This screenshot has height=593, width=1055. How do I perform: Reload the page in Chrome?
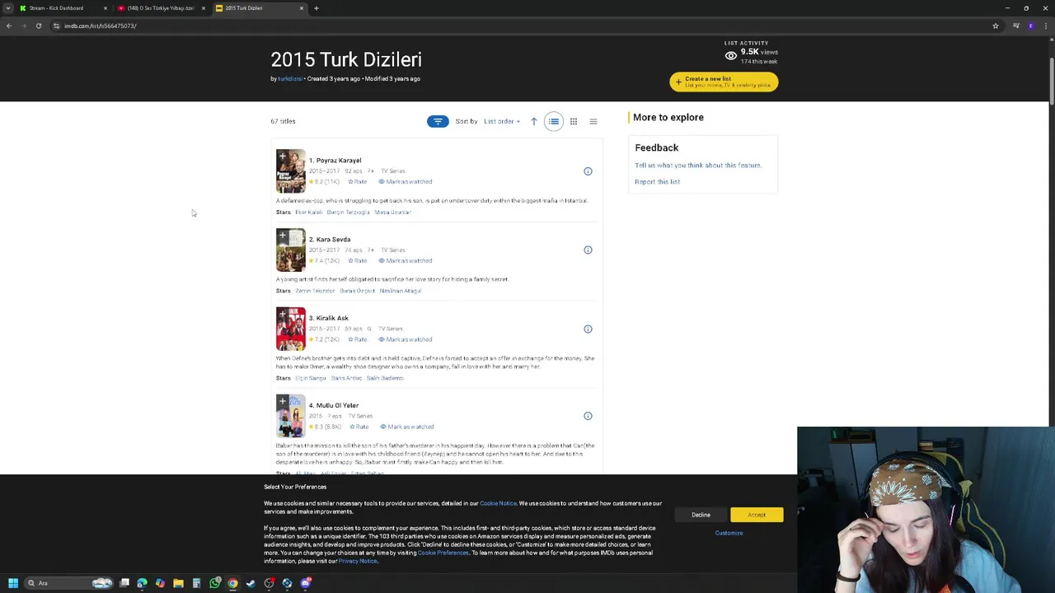[x=38, y=26]
